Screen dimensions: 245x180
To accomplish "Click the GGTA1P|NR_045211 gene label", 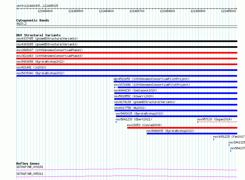I will point(30,174).
